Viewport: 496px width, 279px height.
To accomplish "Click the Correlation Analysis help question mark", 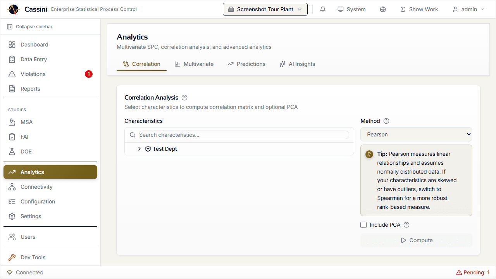I will coord(184,97).
